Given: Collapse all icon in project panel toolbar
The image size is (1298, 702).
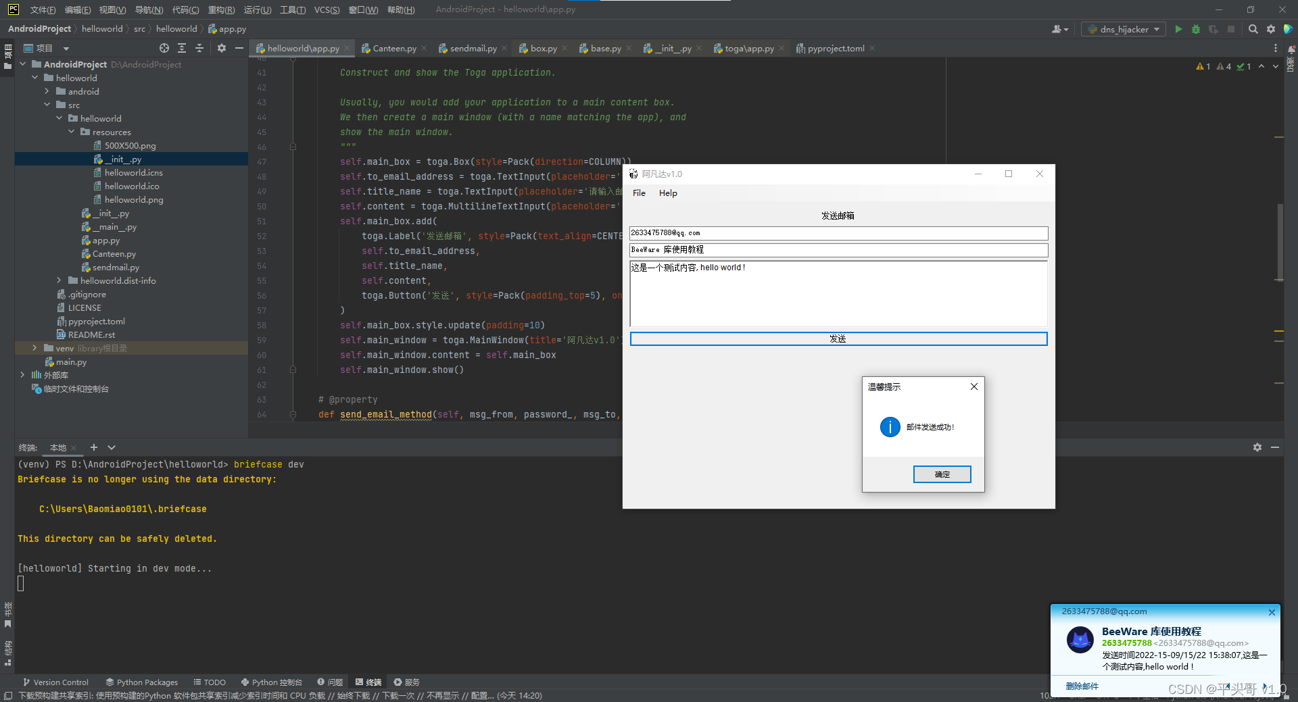Looking at the screenshot, I should pos(199,48).
